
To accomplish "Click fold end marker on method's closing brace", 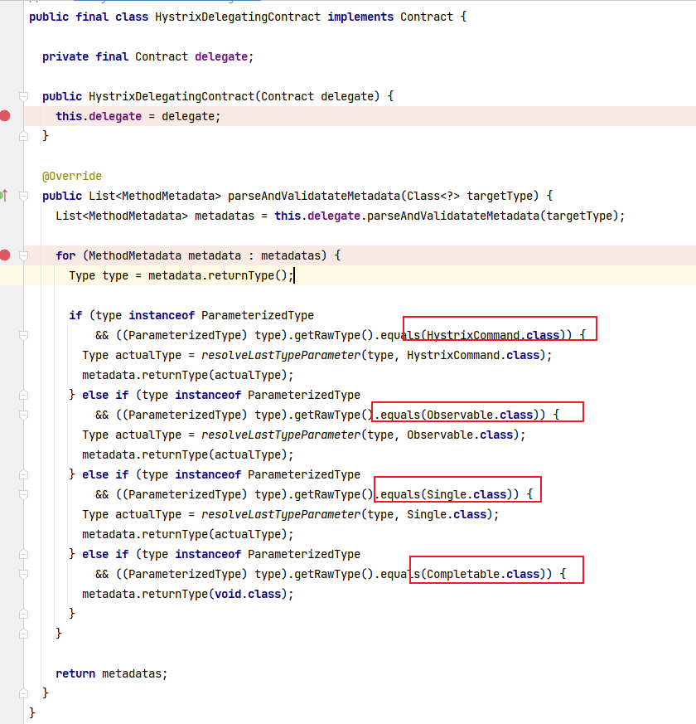I will 23,693.
